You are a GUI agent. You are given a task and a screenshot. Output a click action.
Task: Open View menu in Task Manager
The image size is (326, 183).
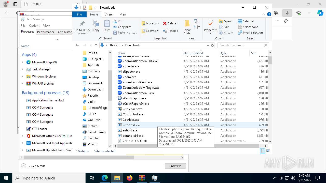pyautogui.click(x=46, y=25)
